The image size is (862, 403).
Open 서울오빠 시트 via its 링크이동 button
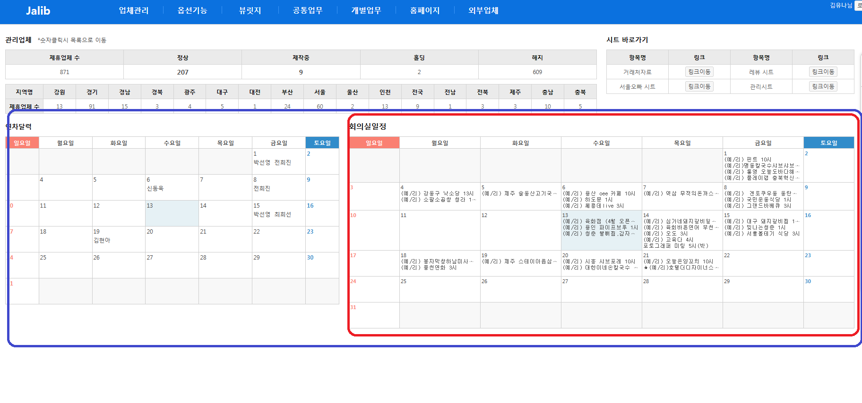[x=699, y=86]
